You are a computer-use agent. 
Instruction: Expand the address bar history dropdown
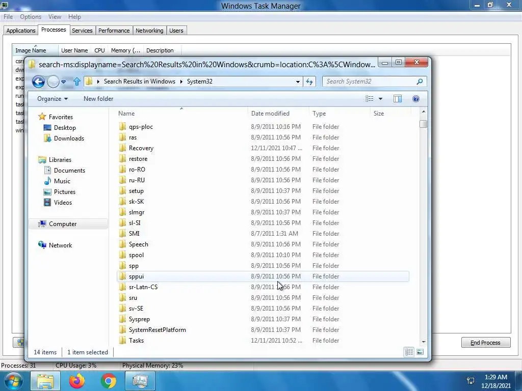point(298,82)
